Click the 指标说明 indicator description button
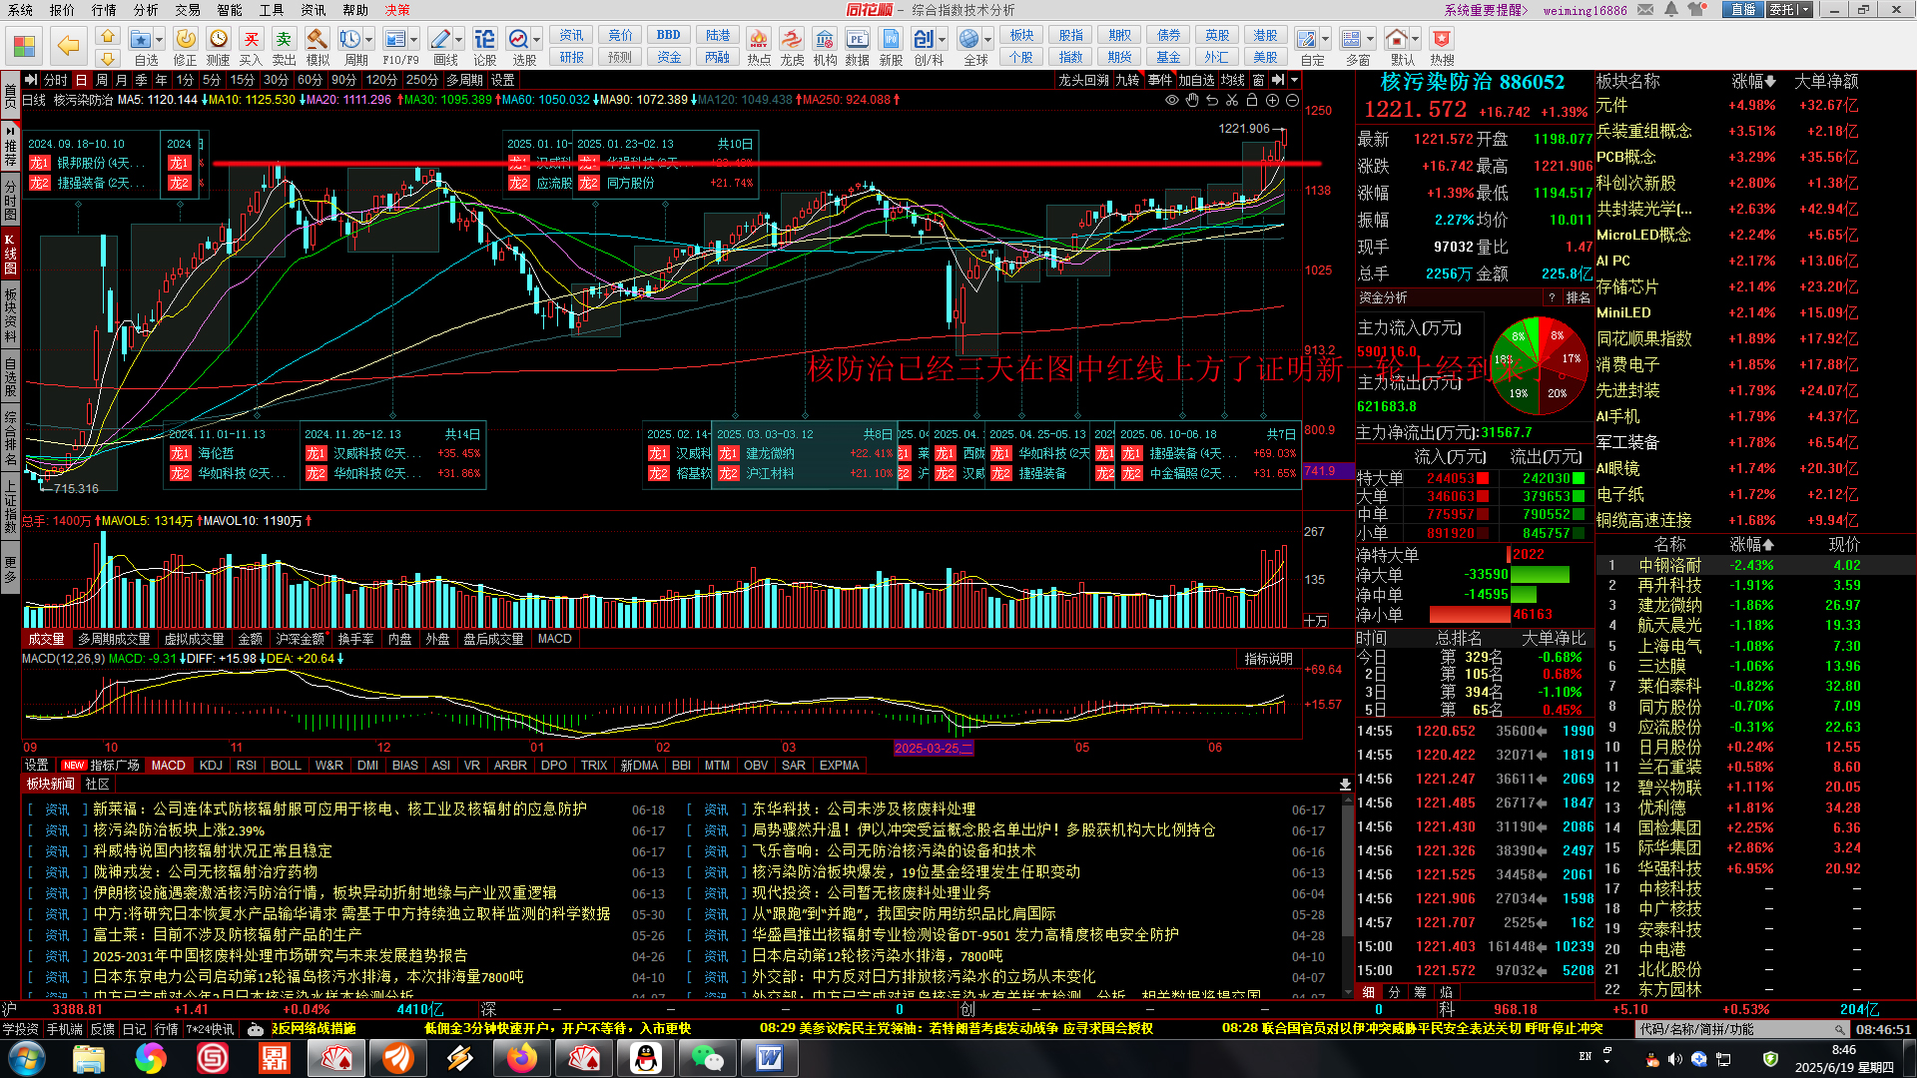 (1268, 659)
